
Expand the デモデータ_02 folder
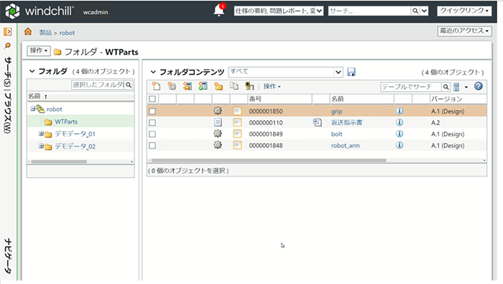(x=41, y=146)
